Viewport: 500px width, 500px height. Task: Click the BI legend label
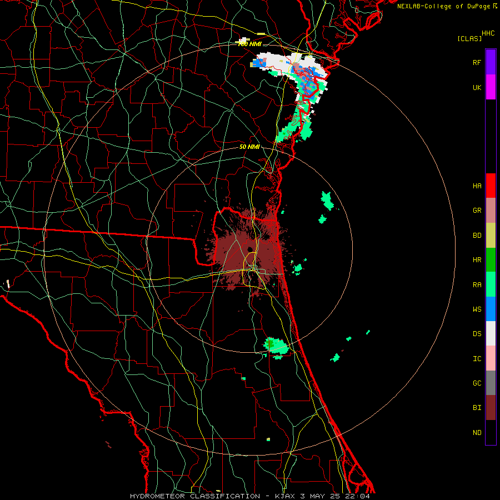pyautogui.click(x=477, y=408)
